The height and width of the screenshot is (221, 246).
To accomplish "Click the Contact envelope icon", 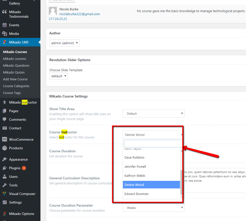I will 5,128.
